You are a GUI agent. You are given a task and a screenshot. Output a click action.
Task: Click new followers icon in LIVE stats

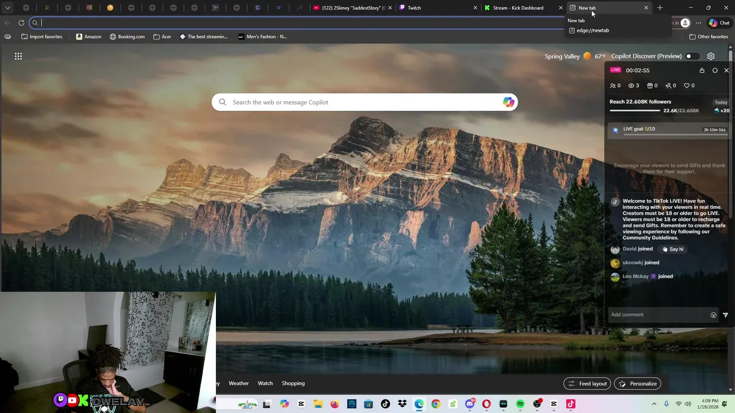[668, 85]
